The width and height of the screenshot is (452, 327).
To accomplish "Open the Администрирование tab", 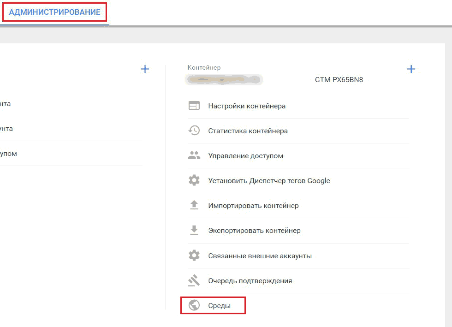I will coord(54,12).
